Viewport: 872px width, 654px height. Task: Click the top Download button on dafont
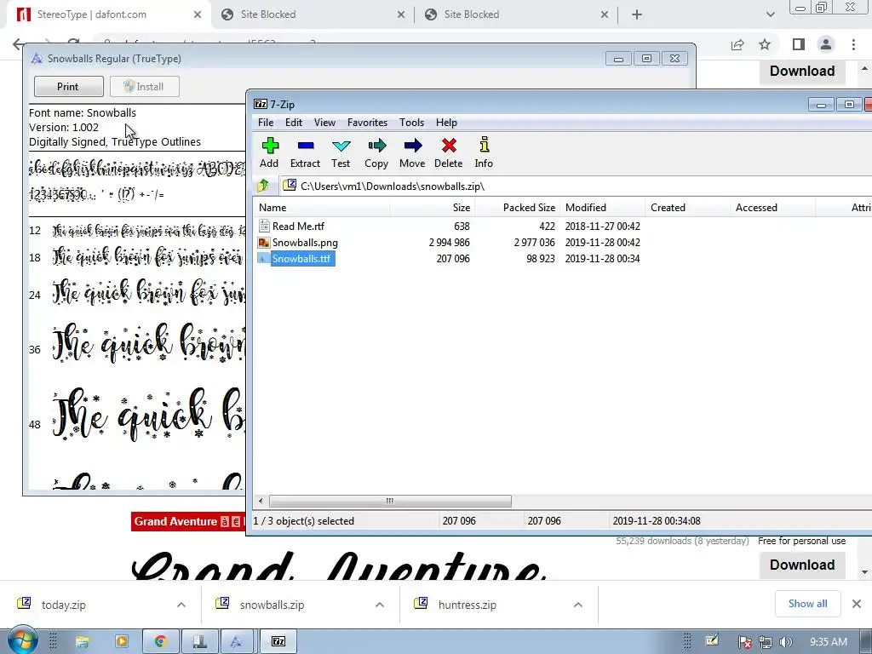click(802, 72)
